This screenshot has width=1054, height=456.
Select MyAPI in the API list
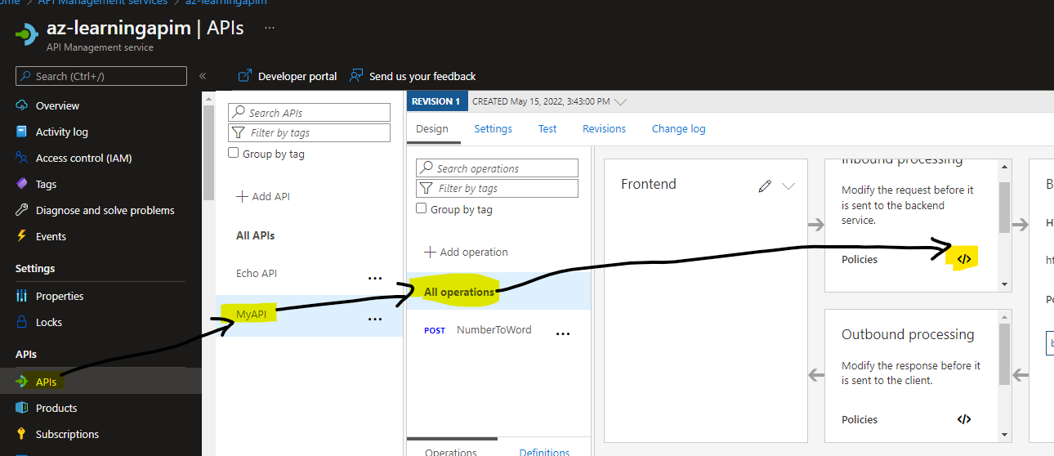[x=252, y=315]
